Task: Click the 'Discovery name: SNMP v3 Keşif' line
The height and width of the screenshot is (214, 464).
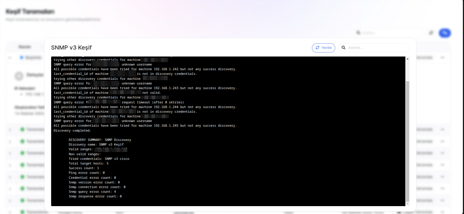Action: pos(96,145)
